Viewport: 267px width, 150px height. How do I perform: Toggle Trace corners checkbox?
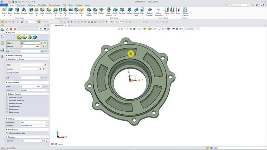pos(8,109)
